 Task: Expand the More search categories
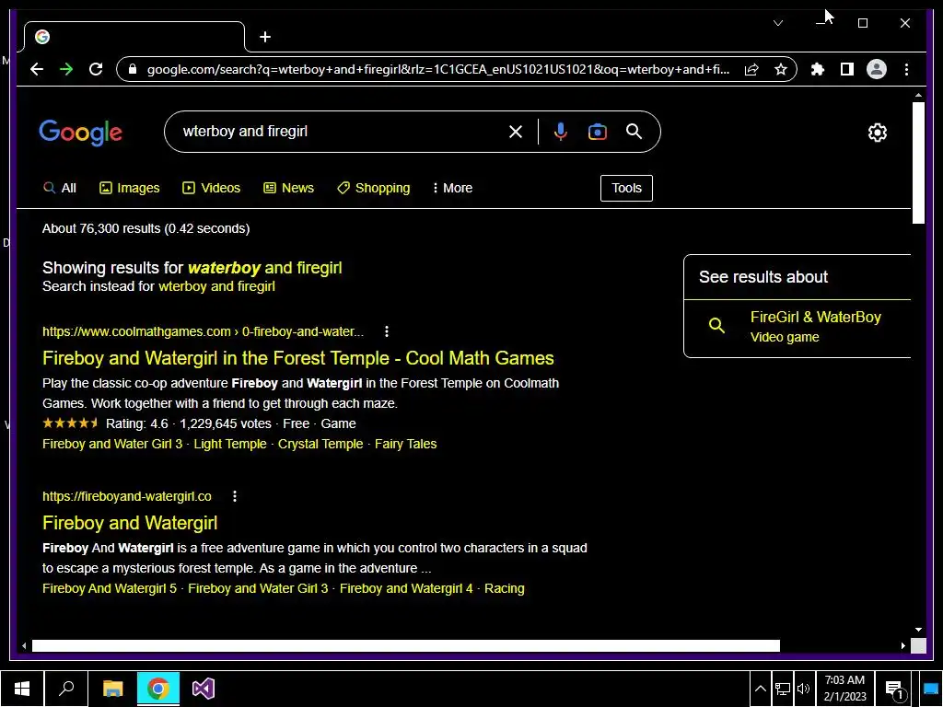pos(453,188)
